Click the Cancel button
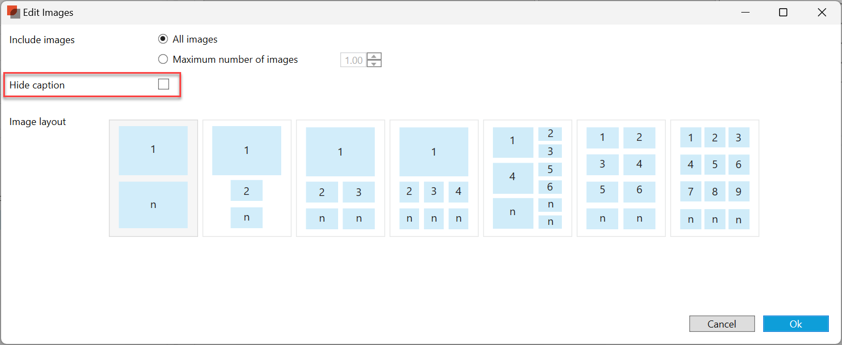The height and width of the screenshot is (345, 842). pyautogui.click(x=722, y=324)
